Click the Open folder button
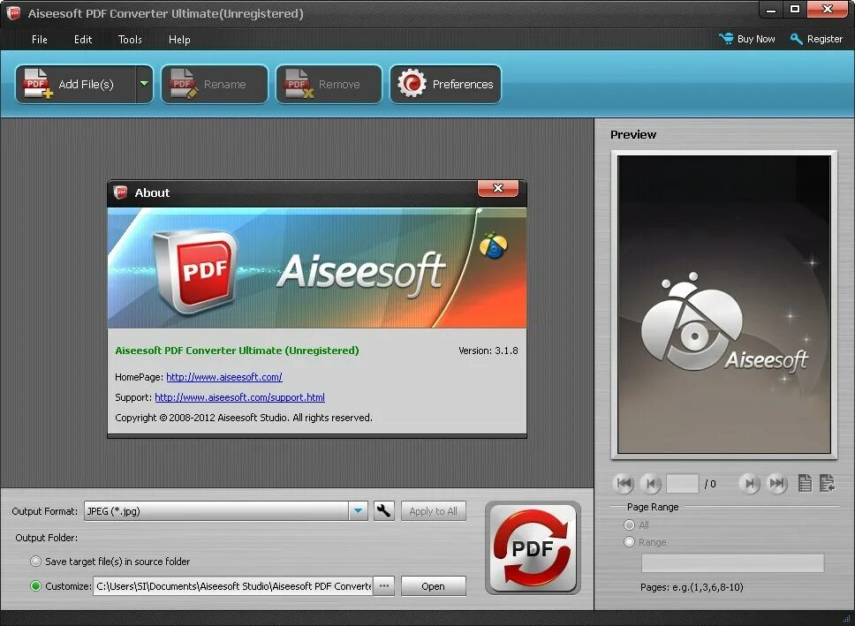The image size is (855, 626). pos(434,586)
